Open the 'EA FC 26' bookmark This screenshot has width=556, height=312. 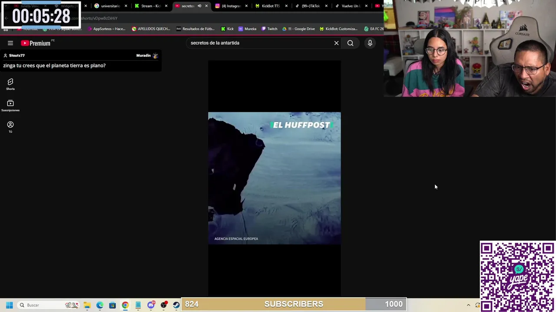(x=374, y=29)
